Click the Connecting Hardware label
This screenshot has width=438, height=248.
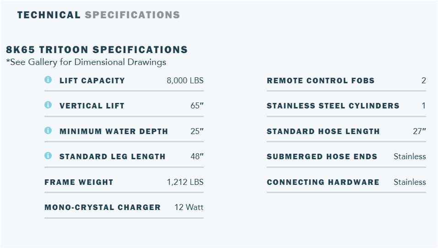point(323,182)
